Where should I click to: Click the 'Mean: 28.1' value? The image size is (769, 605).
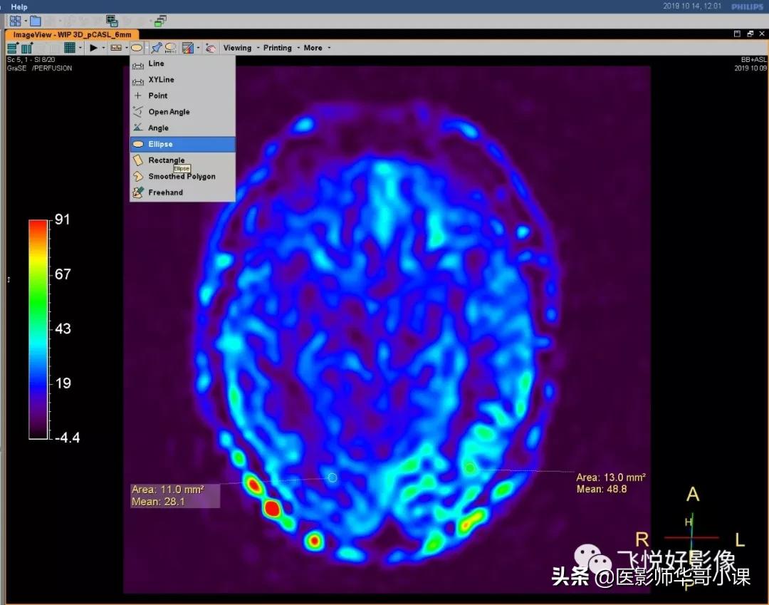pyautogui.click(x=158, y=502)
